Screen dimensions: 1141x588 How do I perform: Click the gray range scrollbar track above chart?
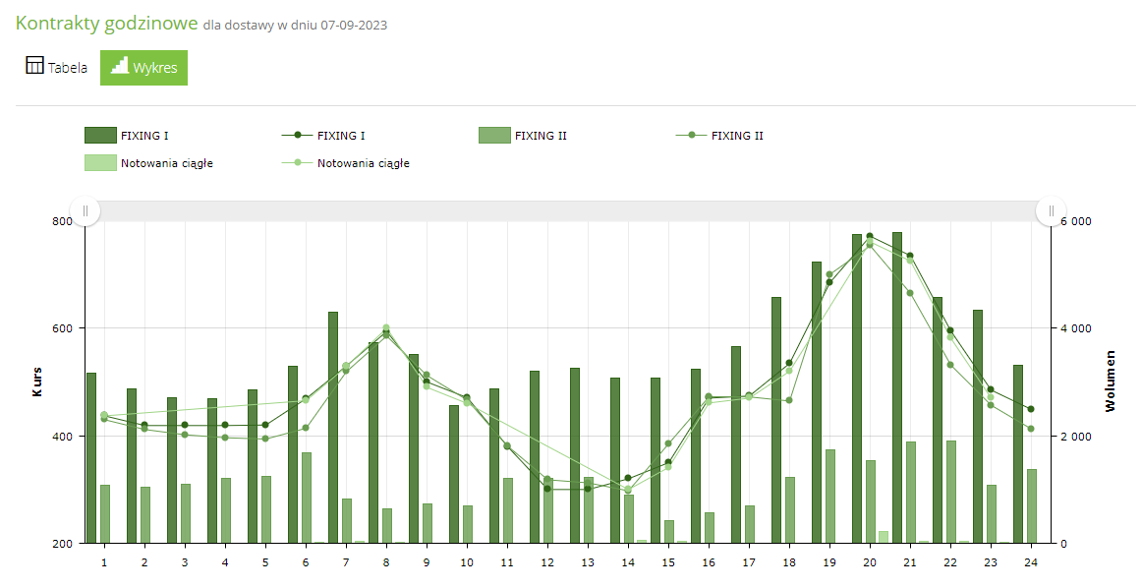tap(568, 210)
